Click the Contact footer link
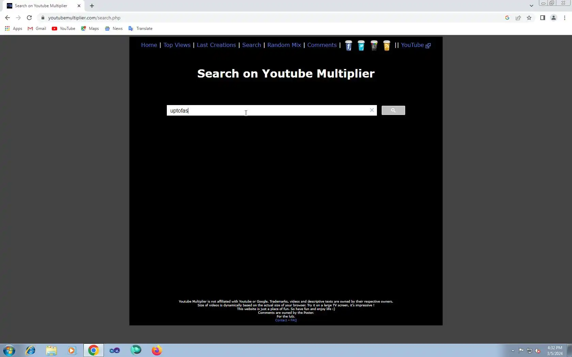This screenshot has height=357, width=572. pyautogui.click(x=281, y=320)
